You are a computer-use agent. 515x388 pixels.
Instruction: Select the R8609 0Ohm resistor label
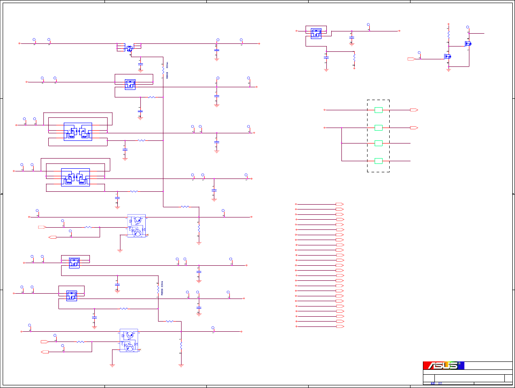[162, 288]
